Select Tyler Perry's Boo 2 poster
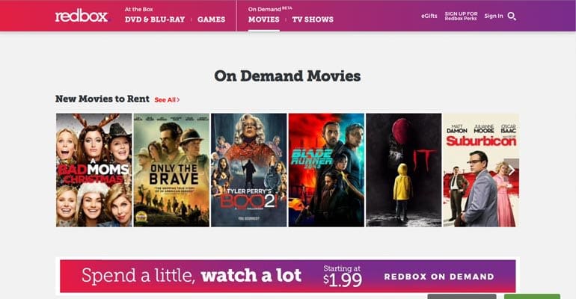The image size is (576, 299). point(248,170)
